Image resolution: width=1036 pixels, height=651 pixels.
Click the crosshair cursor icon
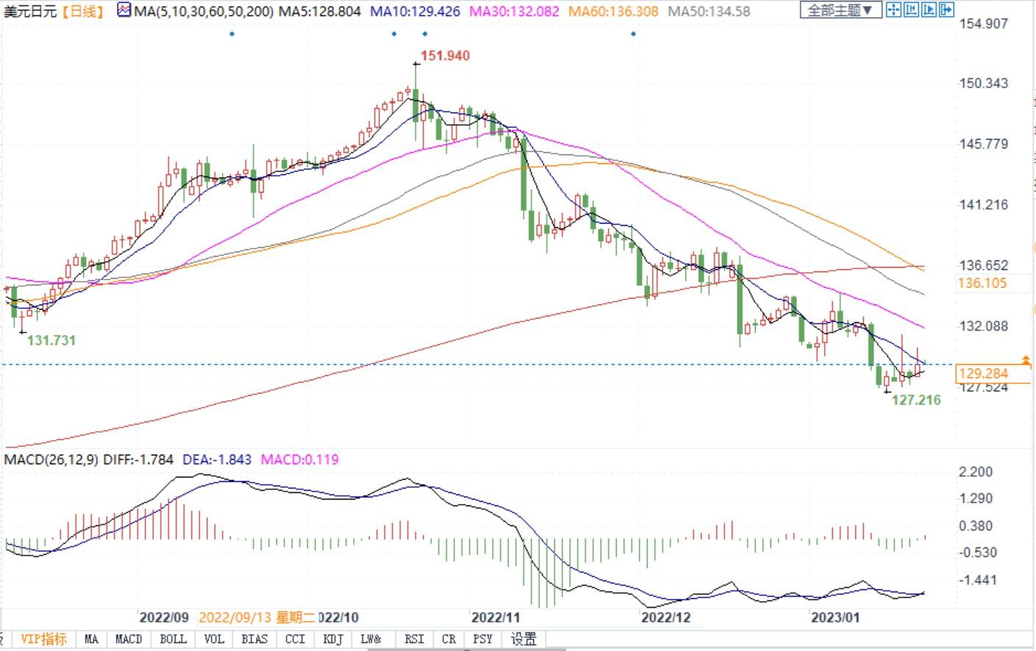(x=893, y=10)
